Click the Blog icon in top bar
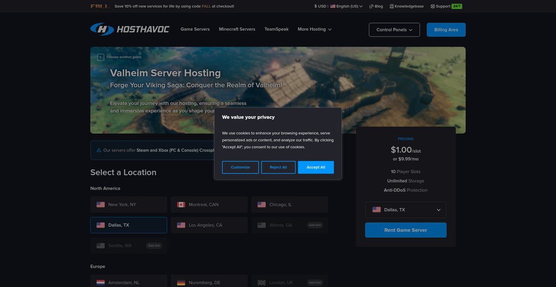Screen dimensions: 556x287 (371, 6)
